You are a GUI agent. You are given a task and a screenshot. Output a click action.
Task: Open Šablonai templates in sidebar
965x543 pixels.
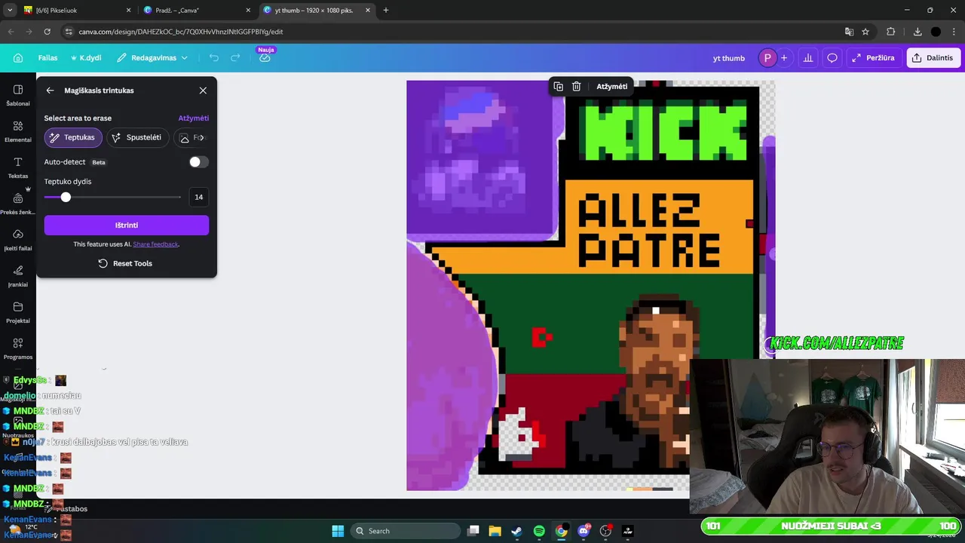coord(18,95)
